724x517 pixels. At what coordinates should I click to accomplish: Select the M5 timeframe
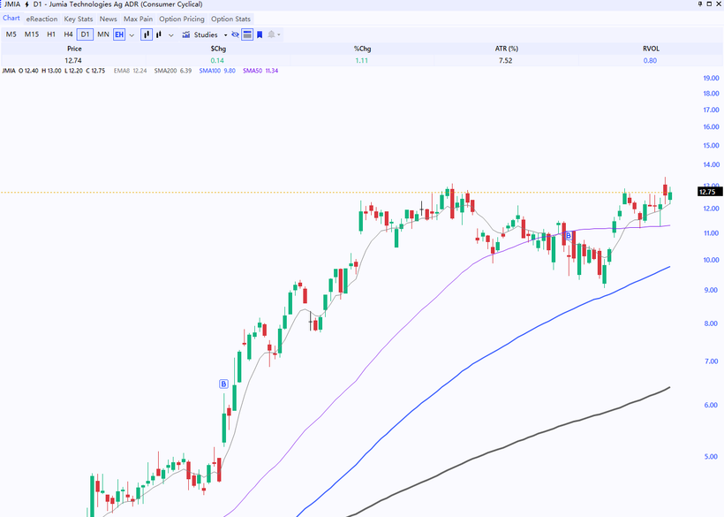pyautogui.click(x=11, y=34)
